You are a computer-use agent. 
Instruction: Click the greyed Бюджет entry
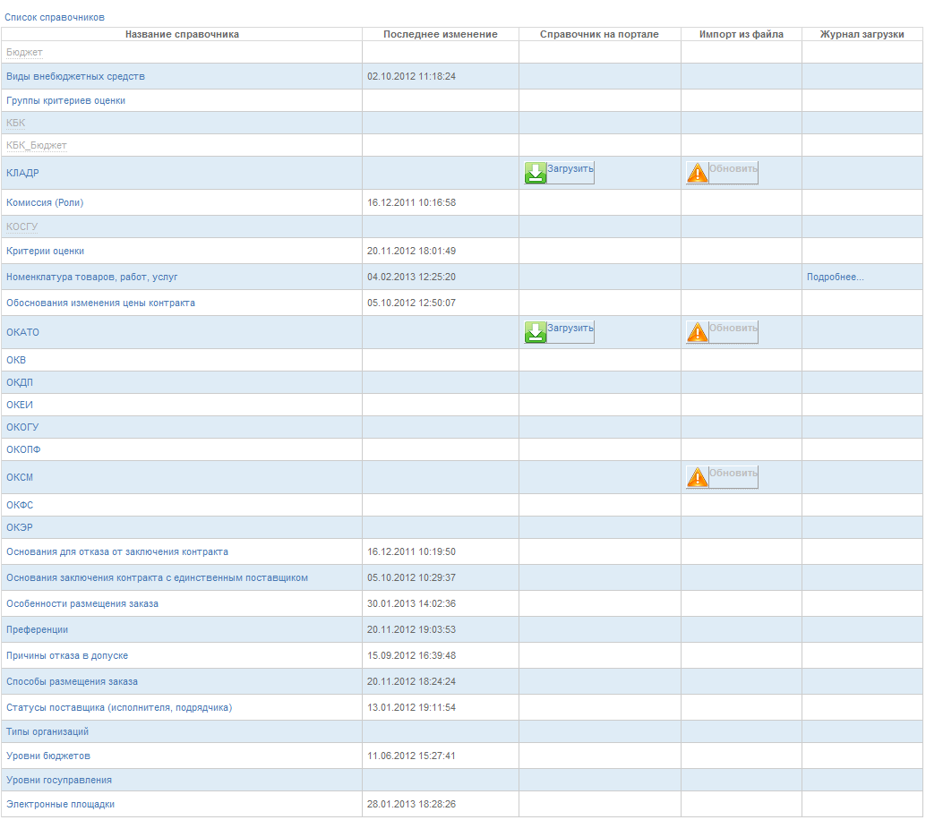[x=24, y=53]
